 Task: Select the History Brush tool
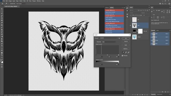[2, 32]
